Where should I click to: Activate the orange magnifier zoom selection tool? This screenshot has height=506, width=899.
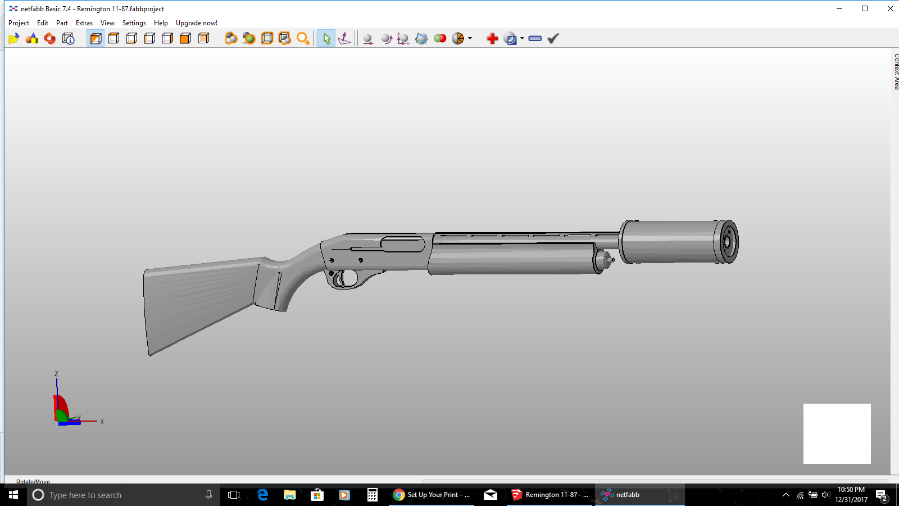click(303, 38)
